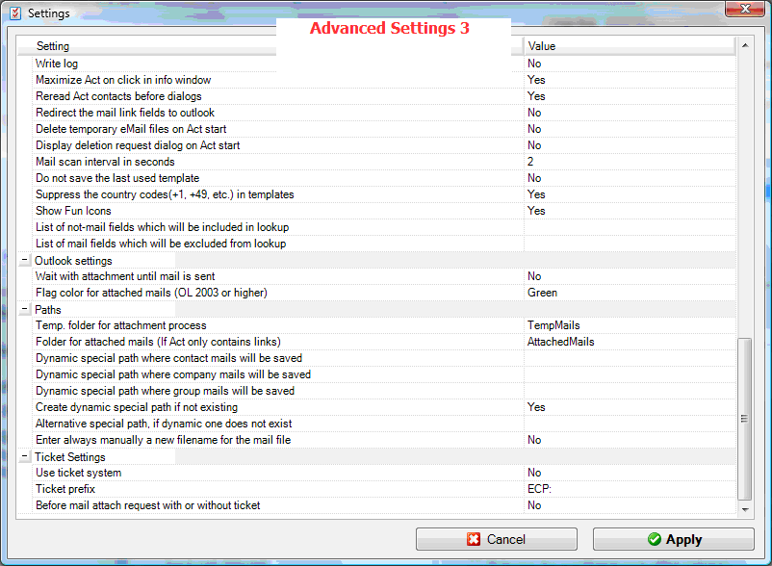772x566 pixels.
Task: Toggle the Write log value
Action: [x=534, y=64]
